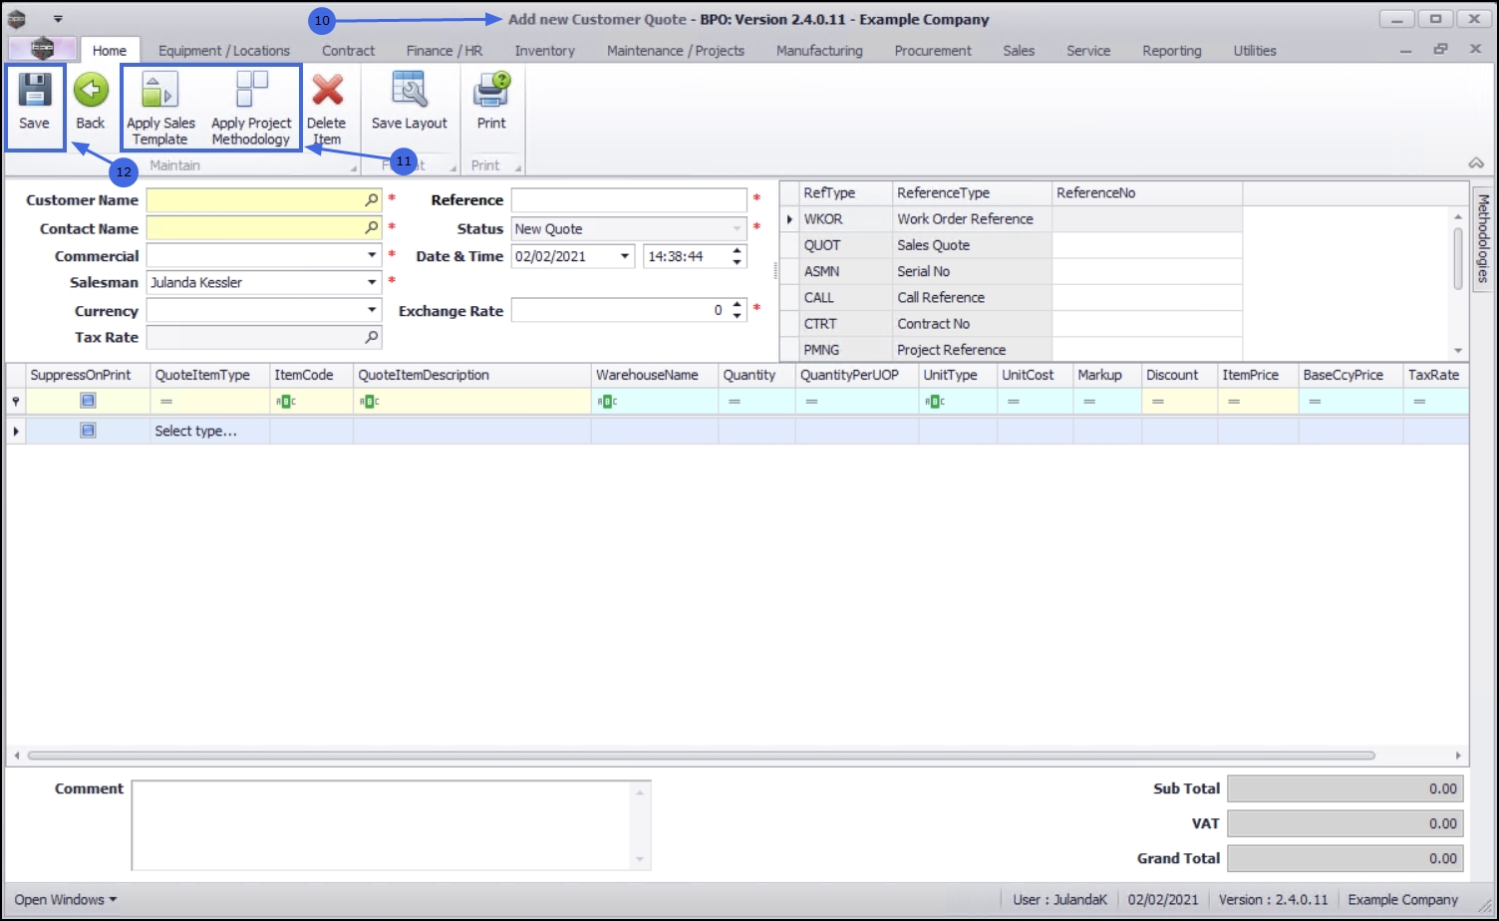This screenshot has width=1499, height=921.
Task: Click the Save floppy disk icon
Action: (x=34, y=90)
